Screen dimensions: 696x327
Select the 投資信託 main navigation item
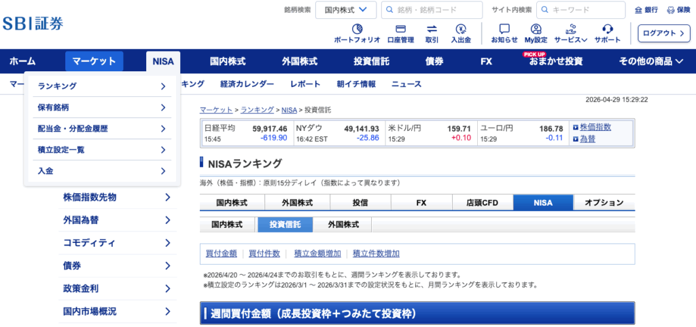click(x=371, y=61)
